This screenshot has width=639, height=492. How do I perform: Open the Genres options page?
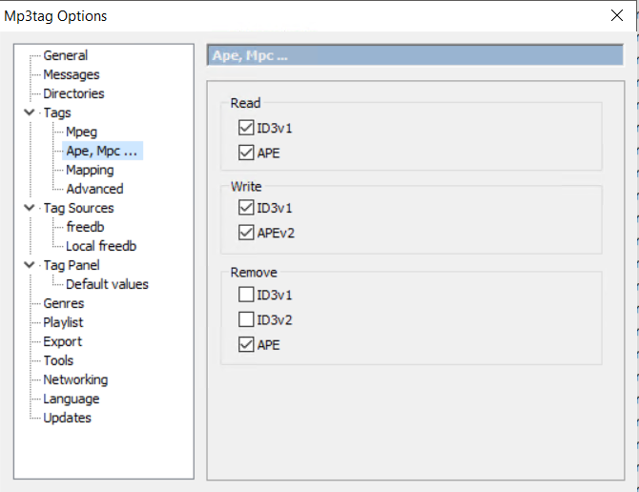(63, 303)
